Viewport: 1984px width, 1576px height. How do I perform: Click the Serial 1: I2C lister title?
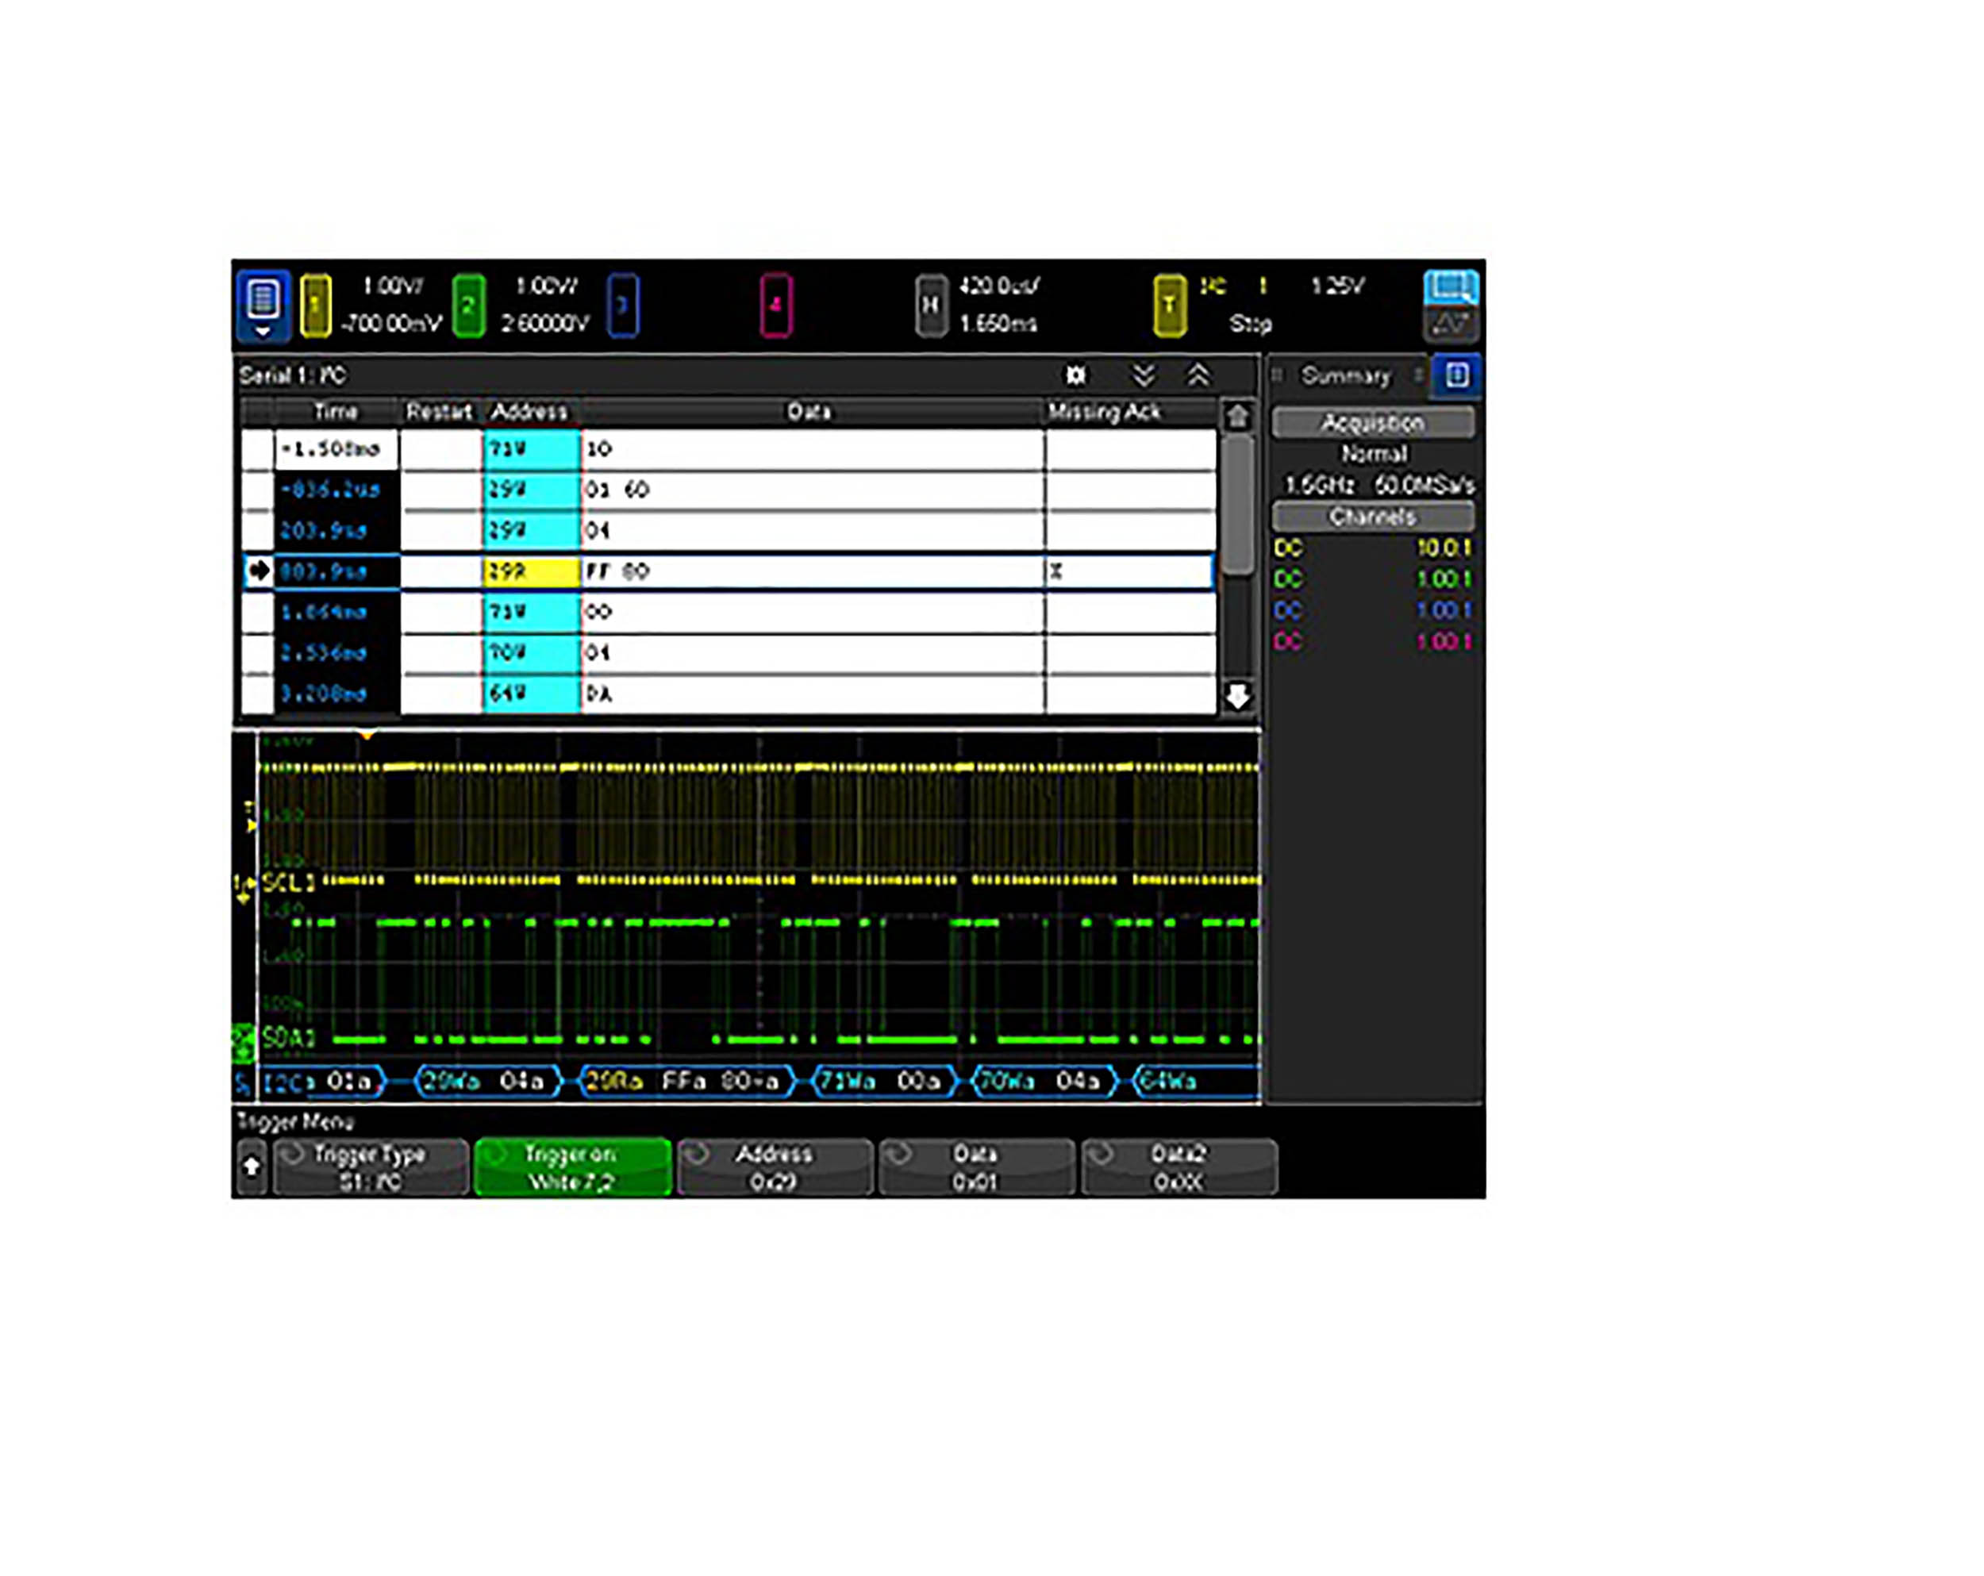(293, 375)
